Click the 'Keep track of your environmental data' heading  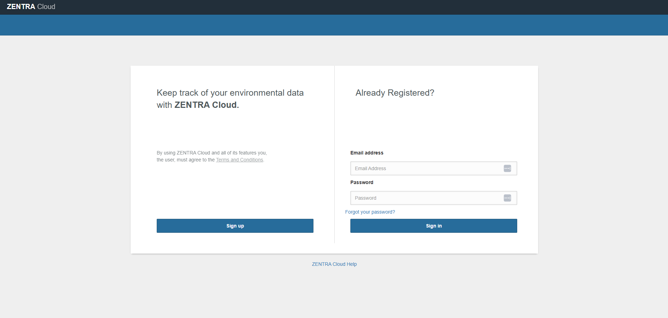pos(230,99)
